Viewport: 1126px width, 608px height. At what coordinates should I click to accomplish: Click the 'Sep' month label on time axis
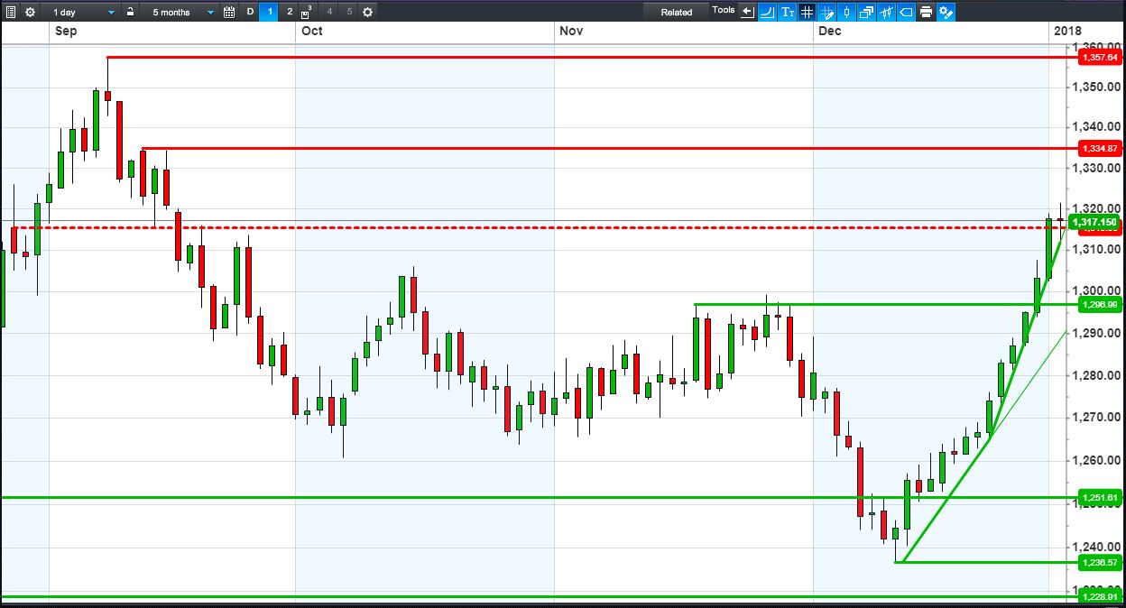click(x=65, y=32)
